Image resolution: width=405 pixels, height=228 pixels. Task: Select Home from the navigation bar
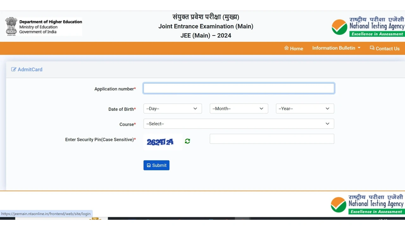pyautogui.click(x=296, y=48)
